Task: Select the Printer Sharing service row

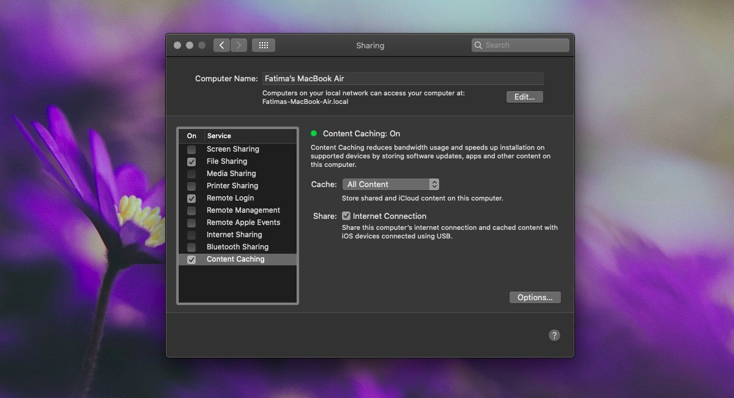Action: 237,186
